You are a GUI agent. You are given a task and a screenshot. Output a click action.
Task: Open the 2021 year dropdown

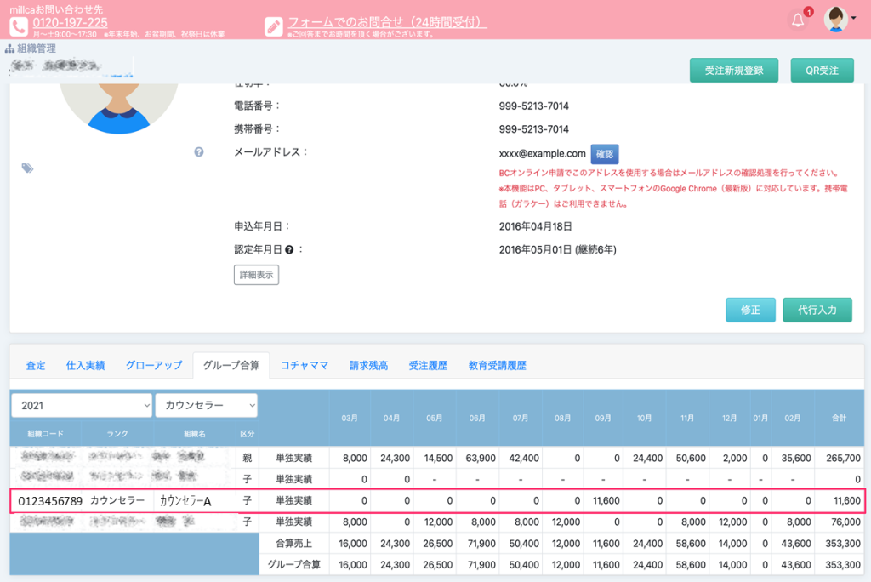[82, 406]
